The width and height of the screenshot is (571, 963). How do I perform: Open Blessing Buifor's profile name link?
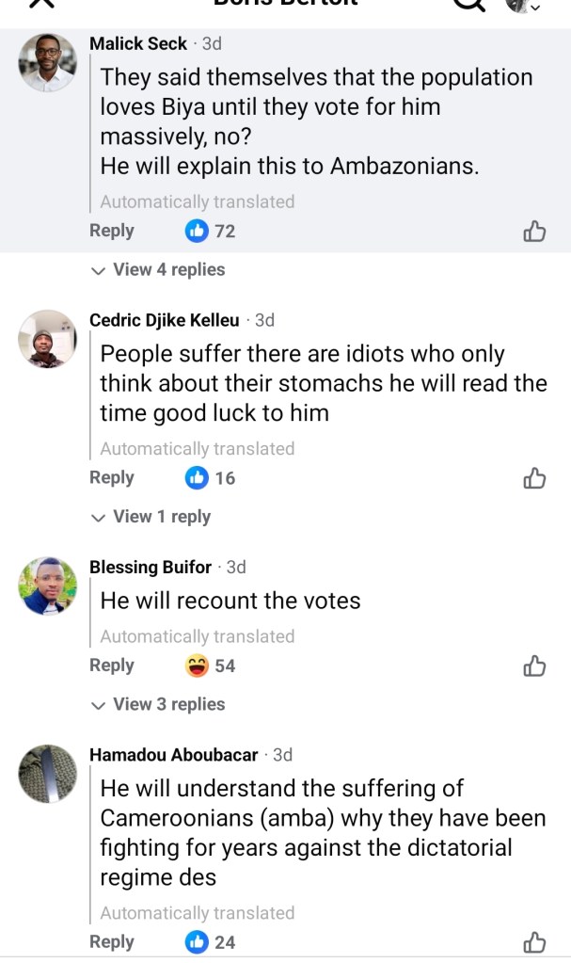coord(151,567)
